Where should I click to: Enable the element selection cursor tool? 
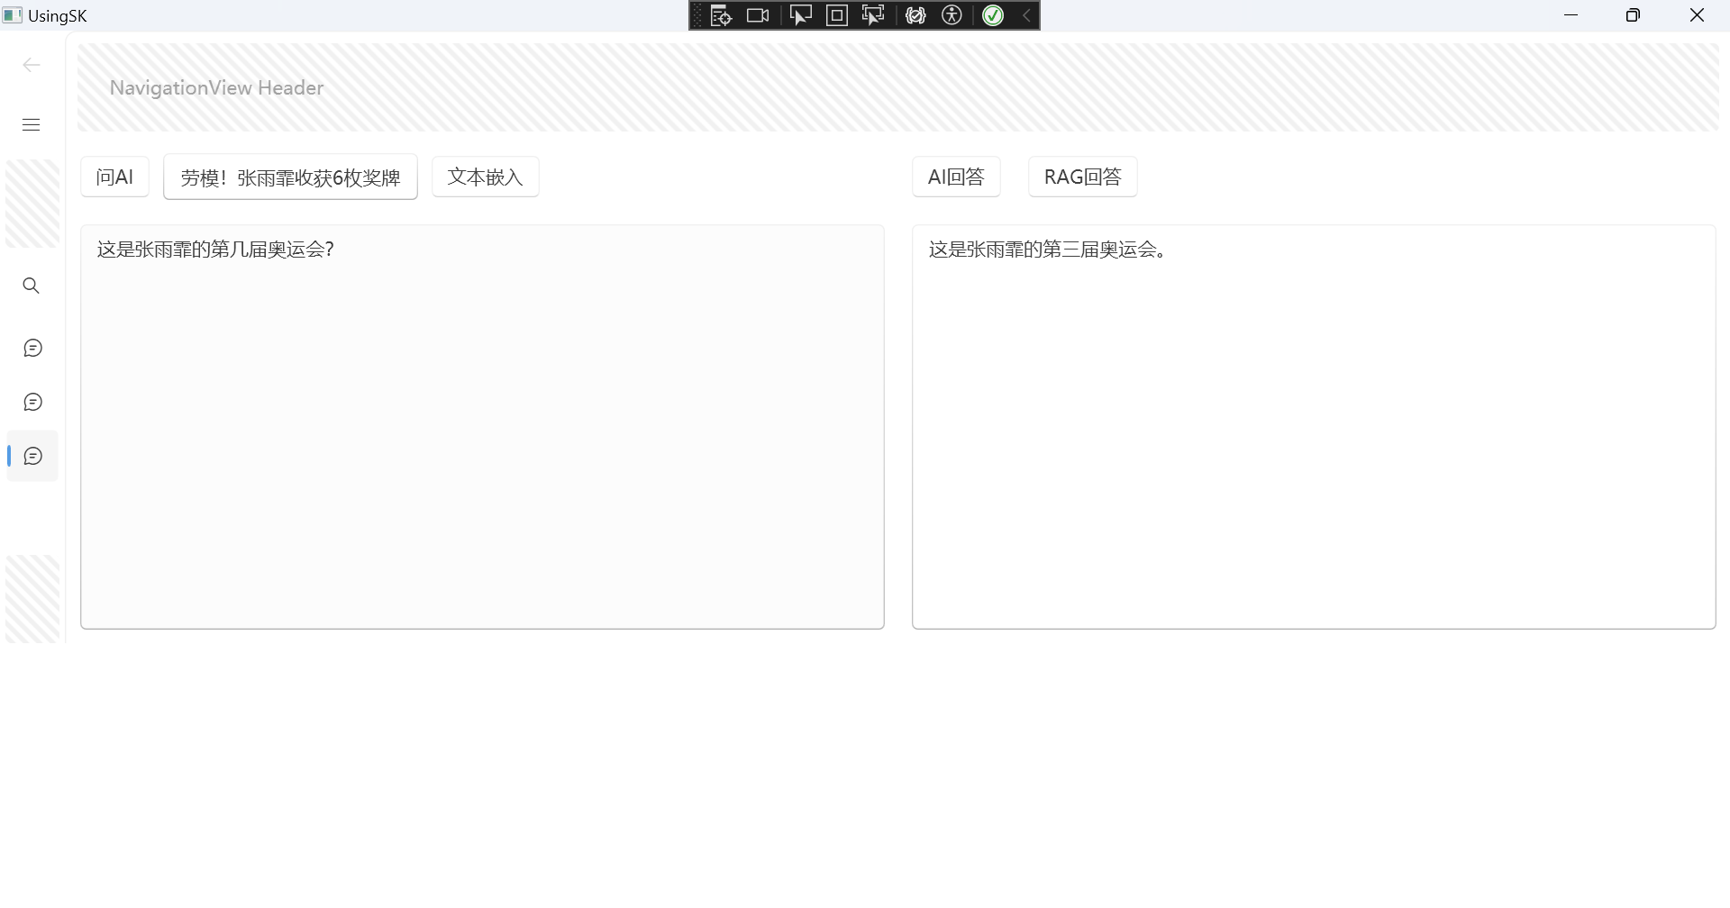click(x=801, y=14)
